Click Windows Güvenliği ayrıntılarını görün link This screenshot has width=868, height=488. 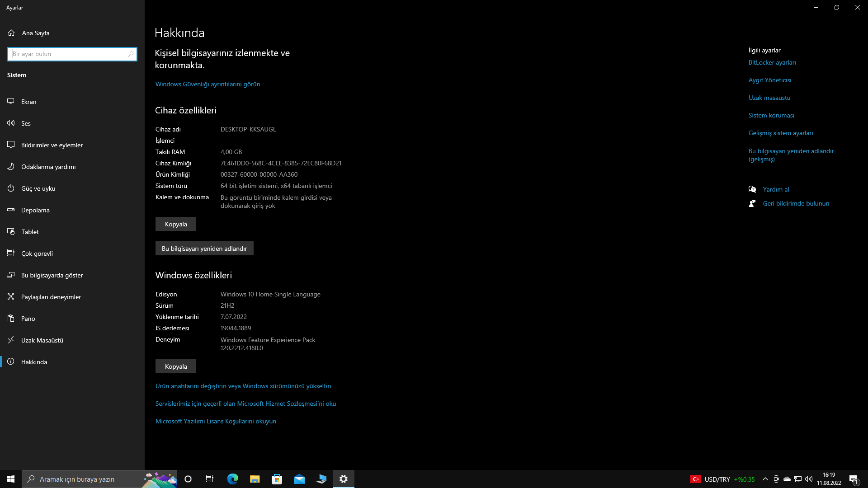(208, 84)
